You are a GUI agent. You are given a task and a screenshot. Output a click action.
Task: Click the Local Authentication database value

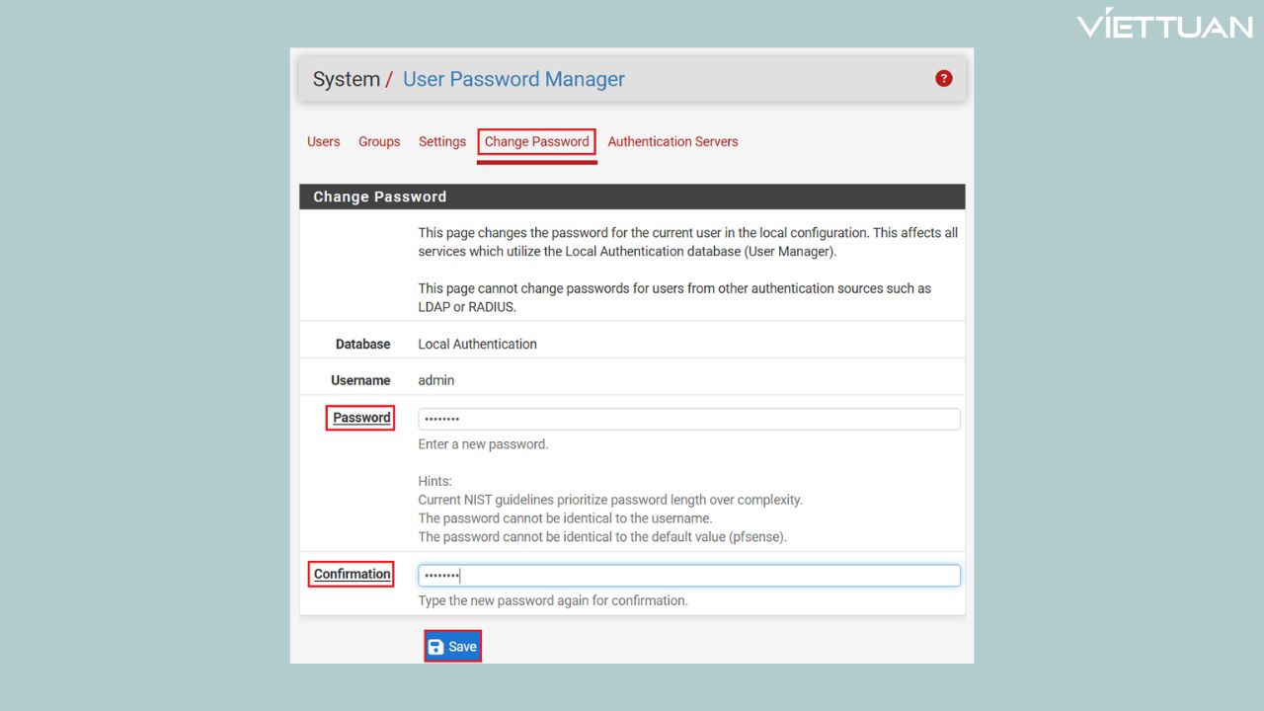point(477,344)
